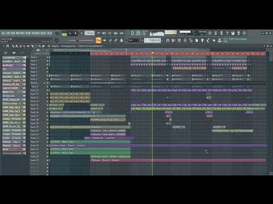273x204 pixels.
Task: Select the Track 1 header label
Action: coord(34,57)
